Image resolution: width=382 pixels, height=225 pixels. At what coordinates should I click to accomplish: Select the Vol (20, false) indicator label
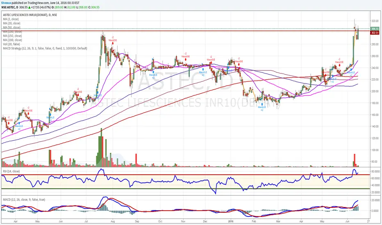point(11,44)
